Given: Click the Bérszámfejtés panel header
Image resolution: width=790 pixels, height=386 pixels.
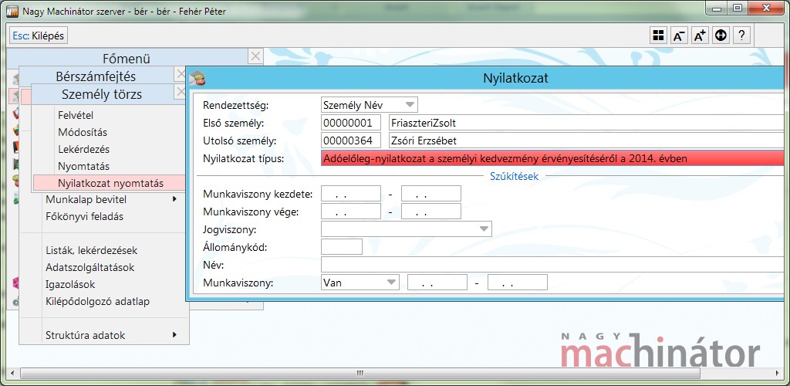Looking at the screenshot, I should point(96,76).
